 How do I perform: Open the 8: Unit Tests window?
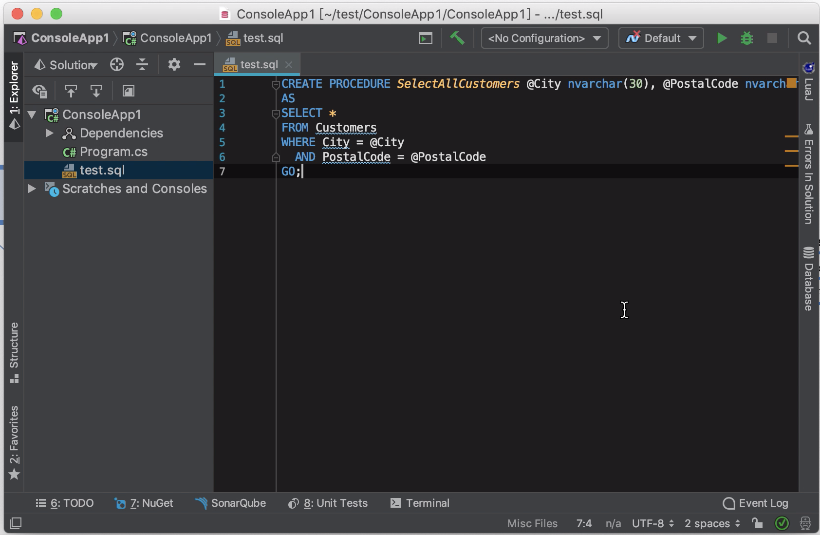pyautogui.click(x=328, y=503)
